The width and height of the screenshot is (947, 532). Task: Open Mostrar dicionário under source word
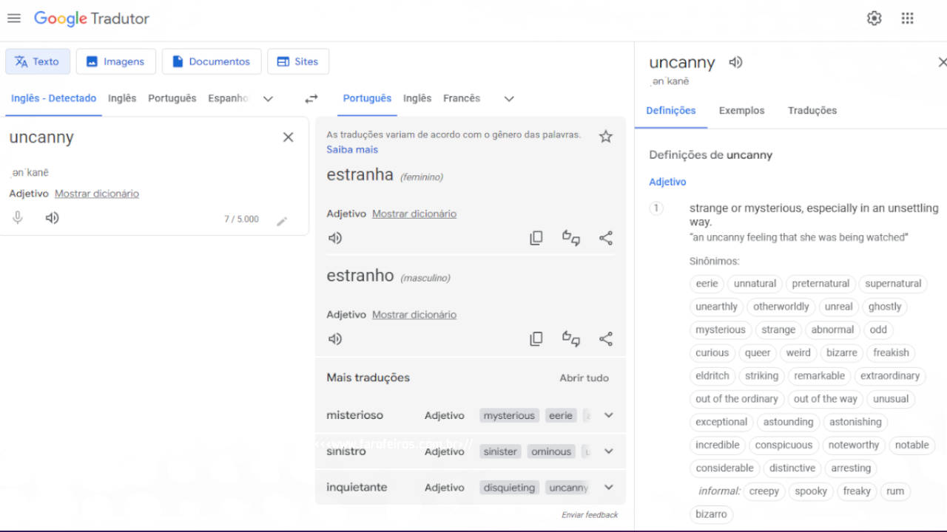[x=97, y=194]
